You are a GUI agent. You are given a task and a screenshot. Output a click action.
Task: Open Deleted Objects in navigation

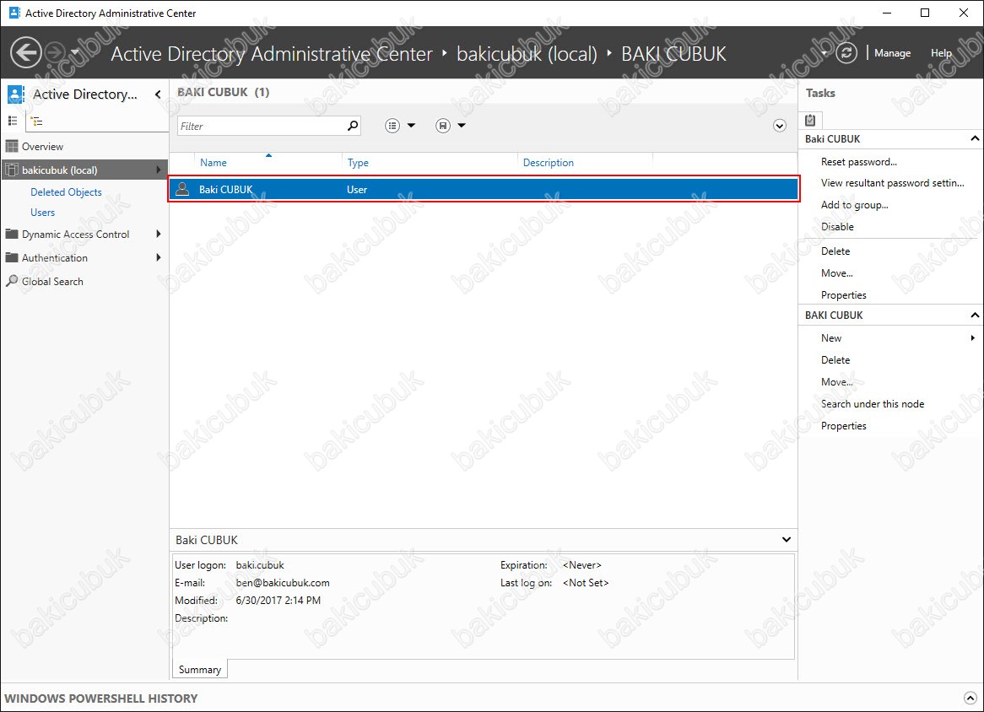coord(66,192)
